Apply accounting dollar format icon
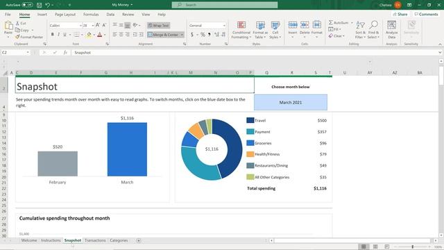Image resolution: width=444 pixels, height=250 pixels. click(x=192, y=35)
